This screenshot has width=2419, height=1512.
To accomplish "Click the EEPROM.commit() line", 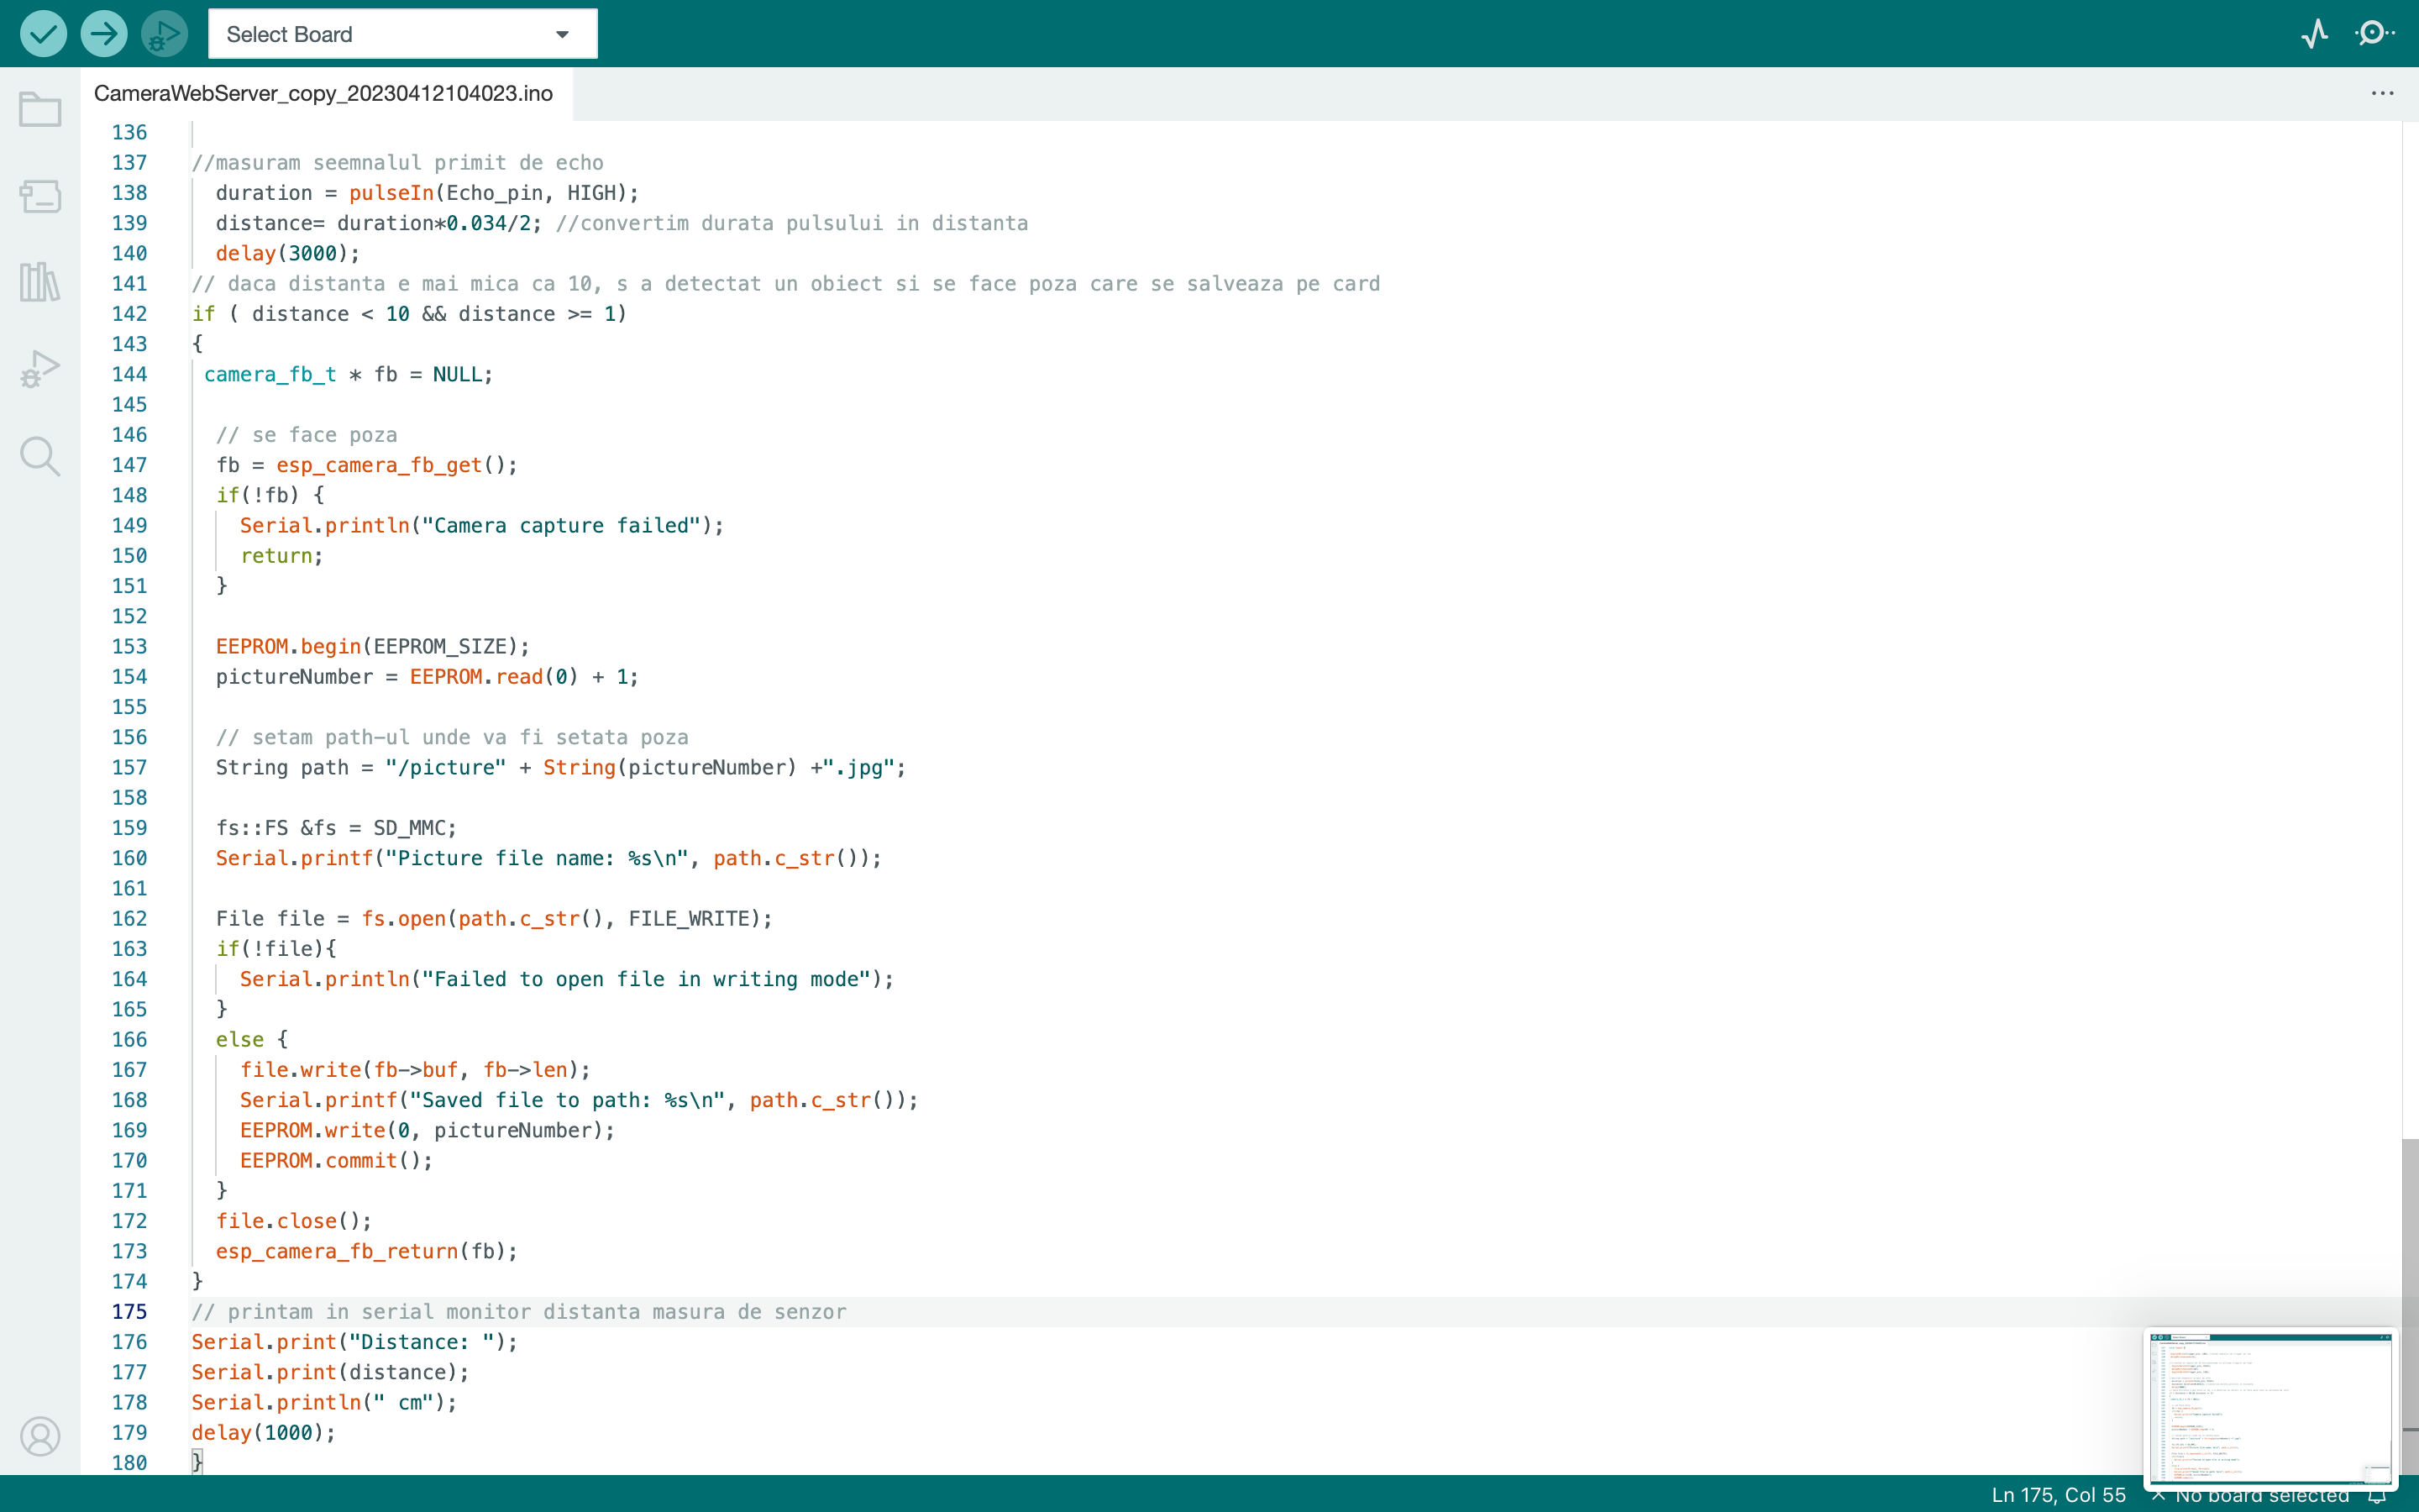I will click(x=336, y=1161).
